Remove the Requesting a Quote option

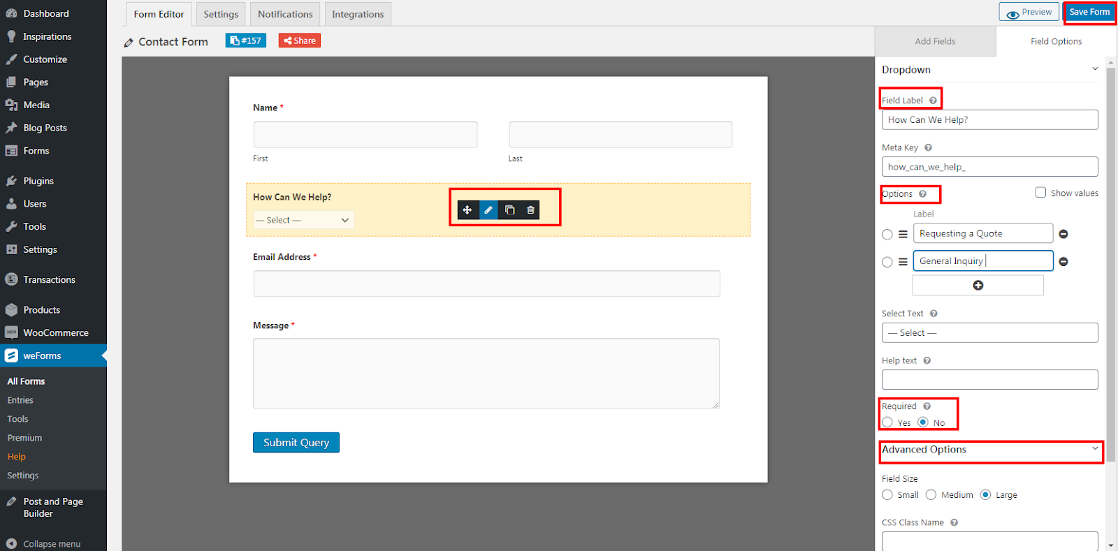click(x=1063, y=234)
